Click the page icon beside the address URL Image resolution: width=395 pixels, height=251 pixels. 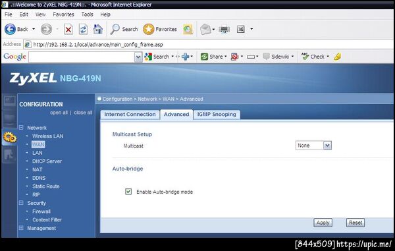tap(28, 45)
